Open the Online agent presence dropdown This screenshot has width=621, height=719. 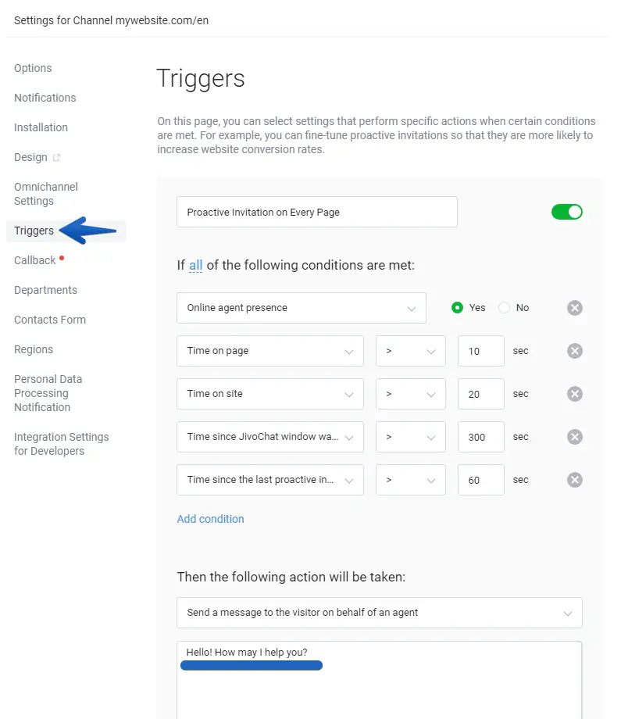[301, 308]
